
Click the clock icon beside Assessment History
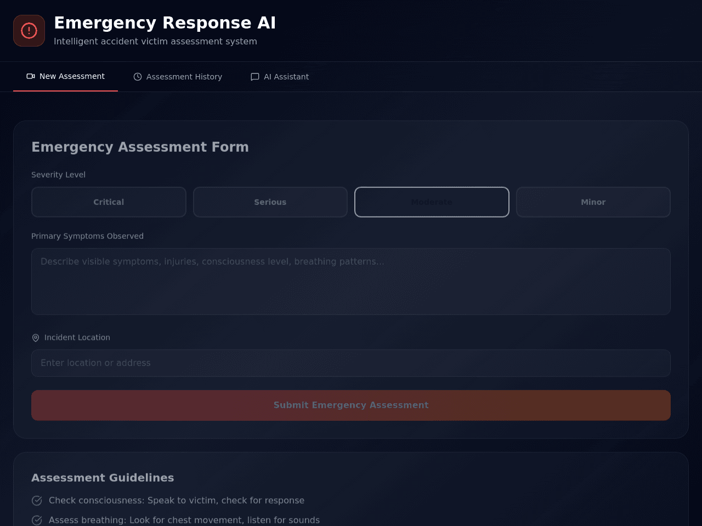[138, 77]
